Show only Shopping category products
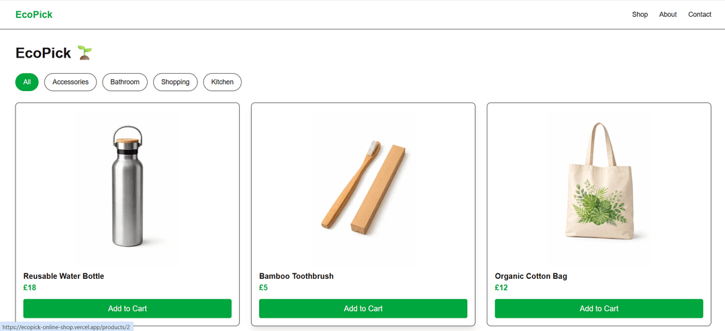Image resolution: width=725 pixels, height=331 pixels. (175, 82)
